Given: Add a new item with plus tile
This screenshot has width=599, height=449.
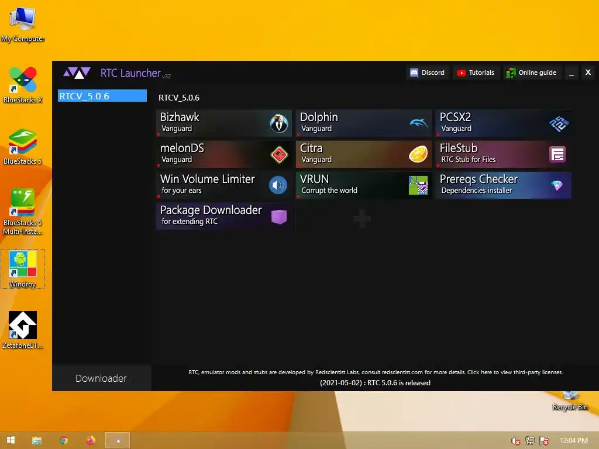Looking at the screenshot, I should click(x=362, y=219).
